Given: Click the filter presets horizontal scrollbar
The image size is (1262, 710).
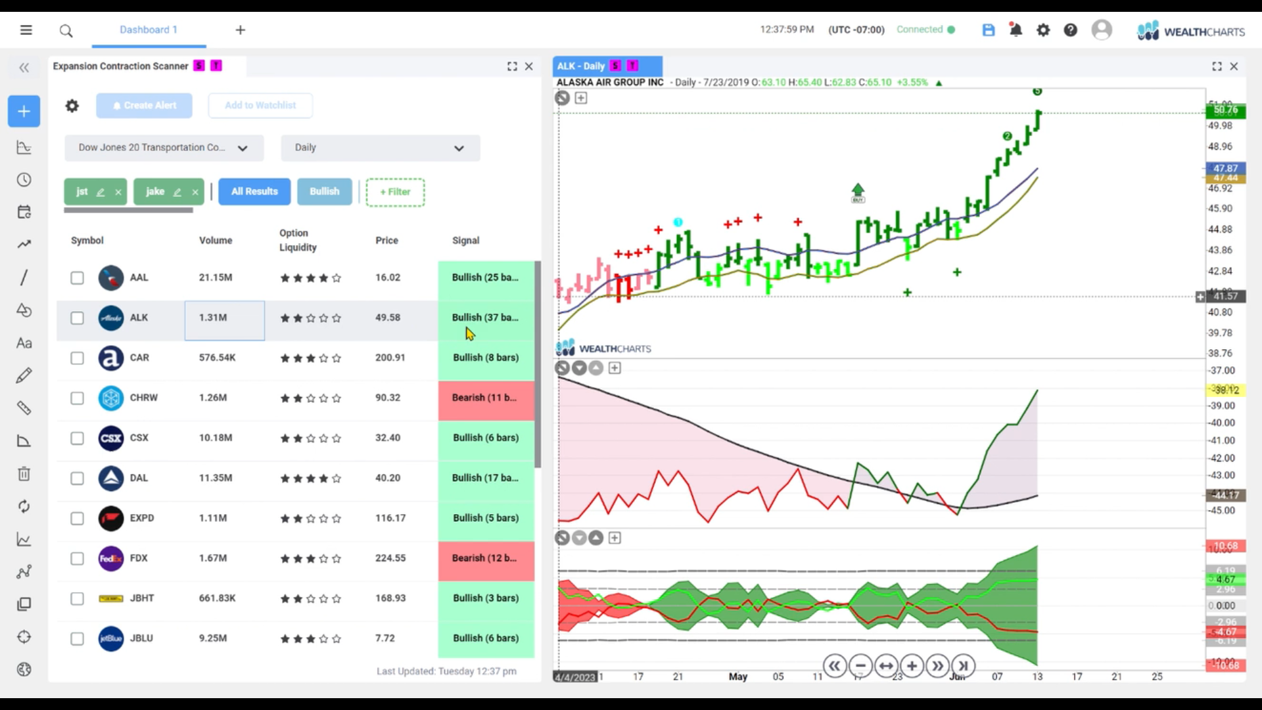Looking at the screenshot, I should (128, 210).
